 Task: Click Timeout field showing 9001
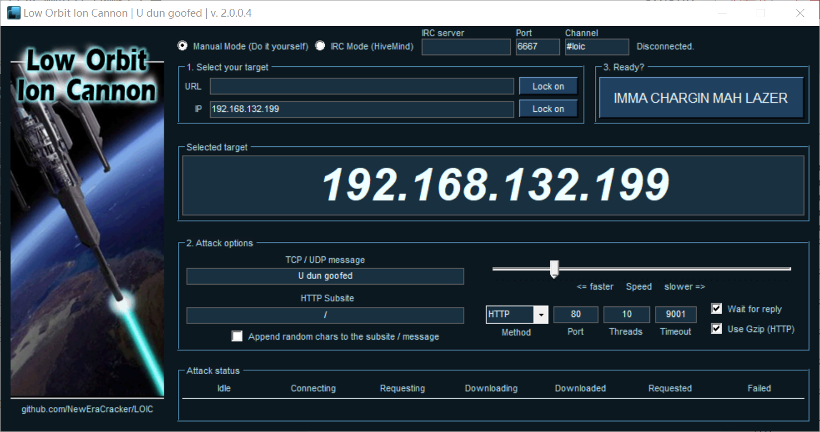pyautogui.click(x=675, y=315)
